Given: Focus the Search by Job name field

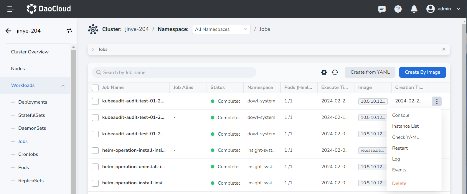Looking at the screenshot, I should 177,72.
